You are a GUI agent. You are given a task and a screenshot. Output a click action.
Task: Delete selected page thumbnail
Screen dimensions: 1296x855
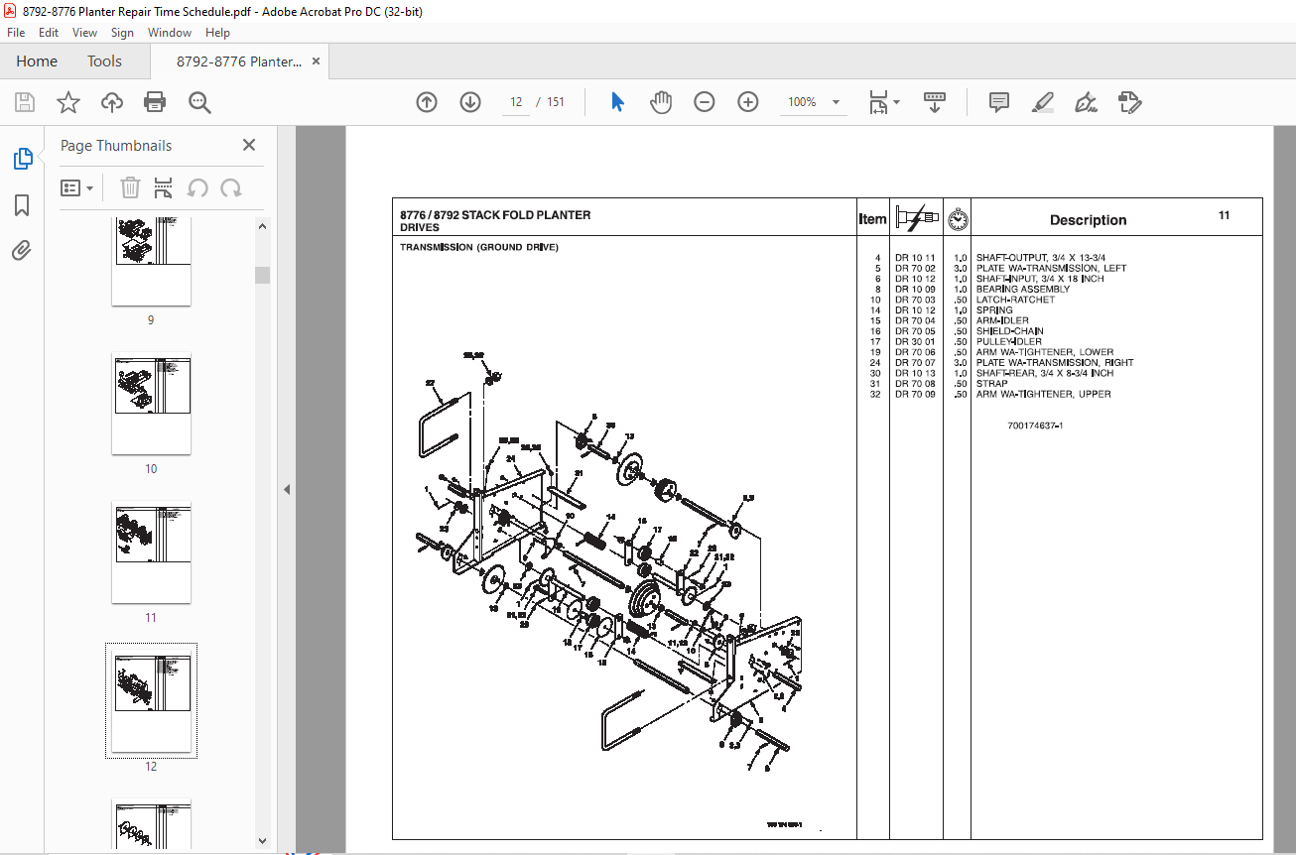[130, 187]
